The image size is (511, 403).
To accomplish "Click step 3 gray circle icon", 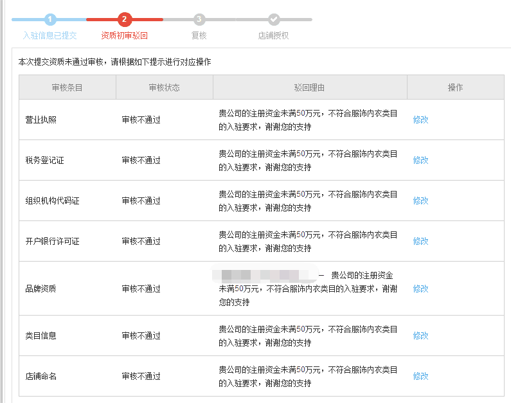I will (199, 20).
